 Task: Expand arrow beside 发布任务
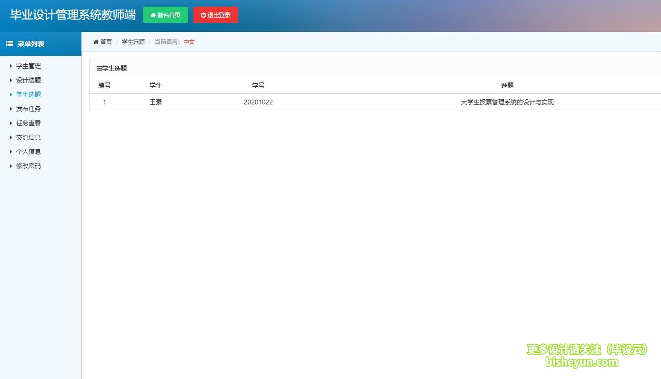tap(11, 109)
